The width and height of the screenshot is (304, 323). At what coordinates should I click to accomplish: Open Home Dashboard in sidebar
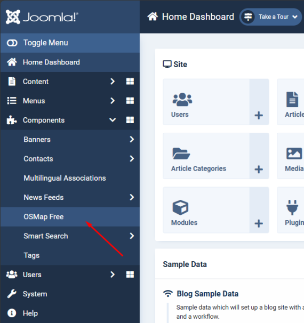click(x=70, y=62)
